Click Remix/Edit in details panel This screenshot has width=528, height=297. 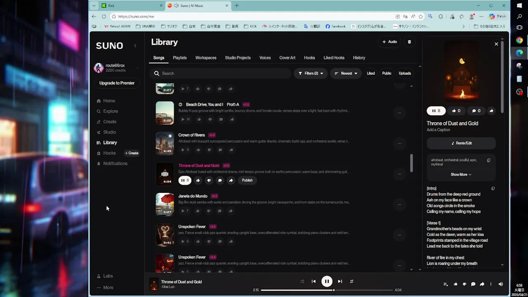pos(461,143)
